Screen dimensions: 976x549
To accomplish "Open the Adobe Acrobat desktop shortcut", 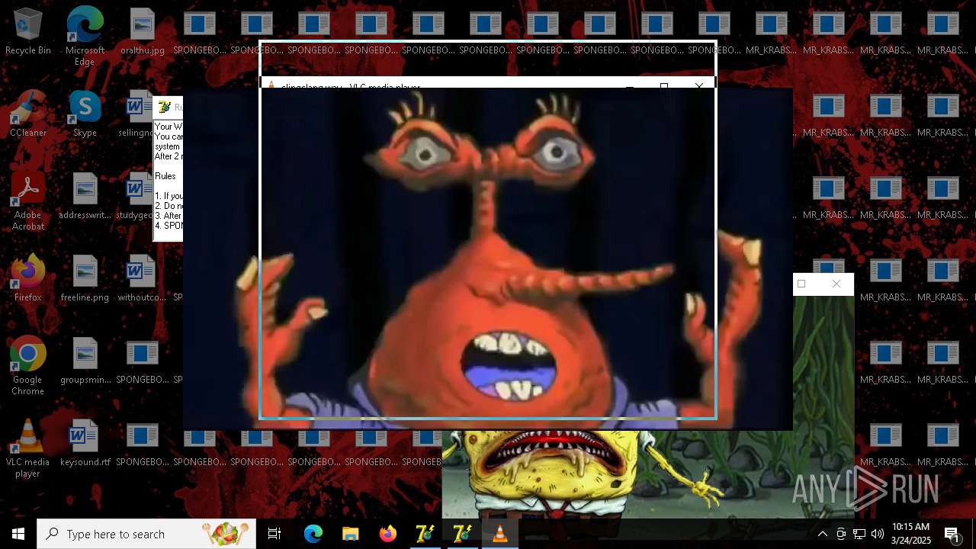I will click(x=28, y=201).
